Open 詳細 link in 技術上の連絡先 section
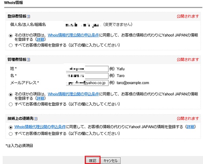The image size is (203, 164). tap(190, 127)
